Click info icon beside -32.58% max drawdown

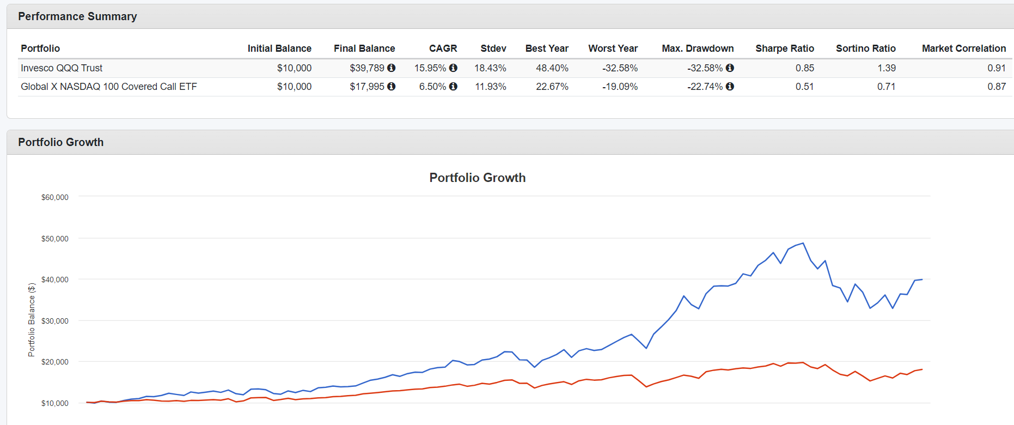[730, 68]
